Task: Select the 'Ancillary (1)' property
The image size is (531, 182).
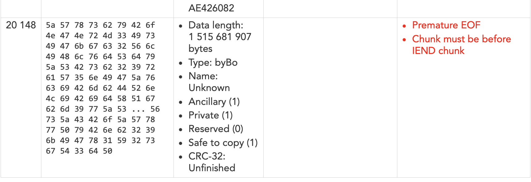Action: pos(214,101)
